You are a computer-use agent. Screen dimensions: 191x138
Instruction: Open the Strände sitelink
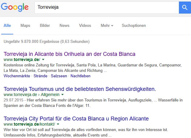coord(41,76)
